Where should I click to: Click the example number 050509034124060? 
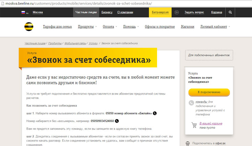pos(102,121)
